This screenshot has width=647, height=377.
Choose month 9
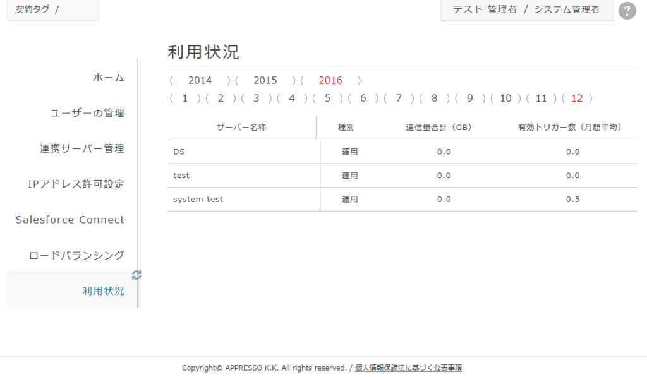click(469, 98)
